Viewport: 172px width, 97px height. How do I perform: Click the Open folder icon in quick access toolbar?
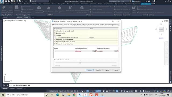9,1
